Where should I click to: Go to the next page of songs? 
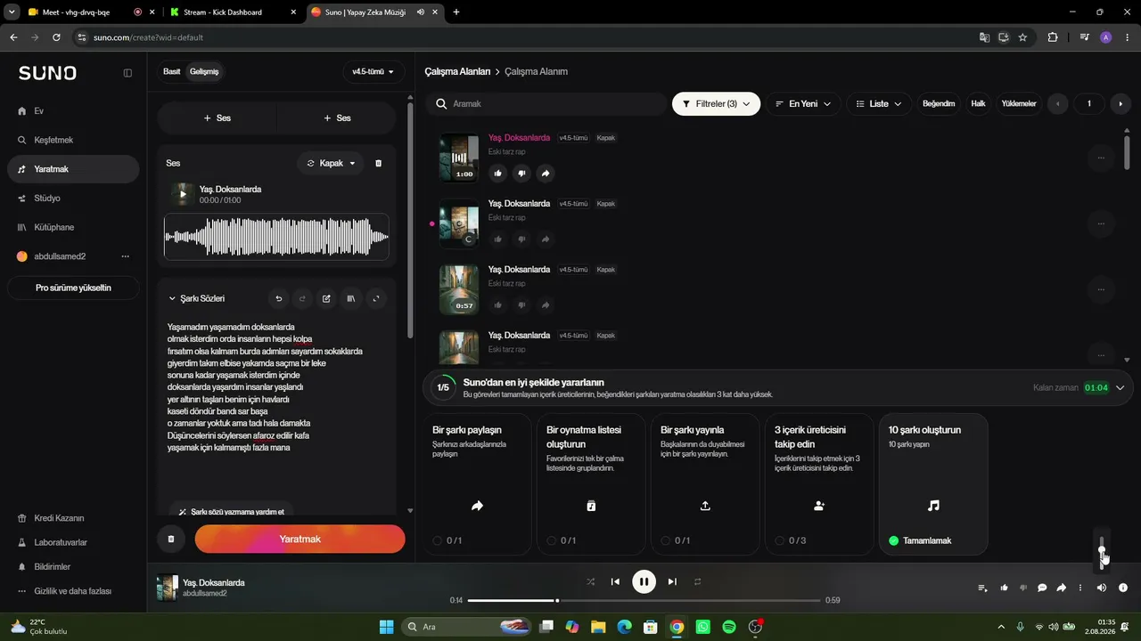click(x=1120, y=104)
